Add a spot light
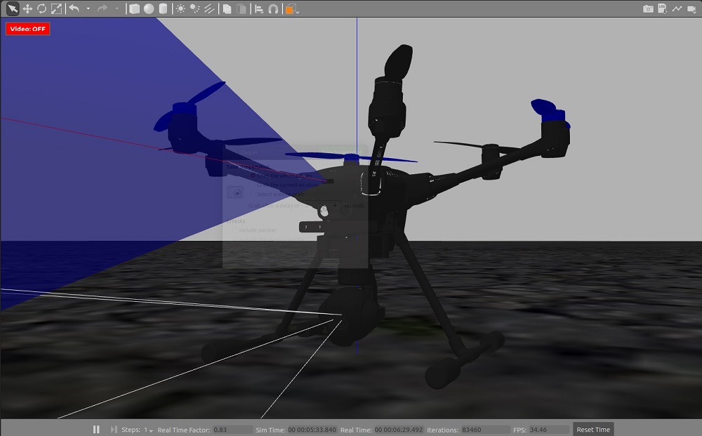Image resolution: width=702 pixels, height=436 pixels. (x=195, y=9)
